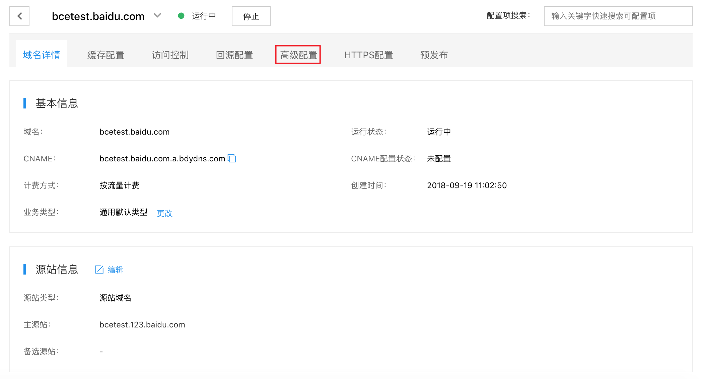Screen dimensions: 702x379
Task: Focus the 配置项搜索 input field
Action: tap(618, 16)
